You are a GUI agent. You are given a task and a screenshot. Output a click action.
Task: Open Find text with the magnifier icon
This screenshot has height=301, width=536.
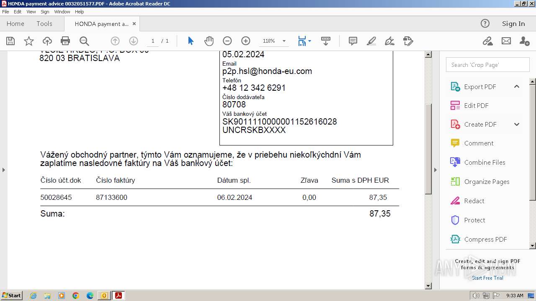(84, 41)
